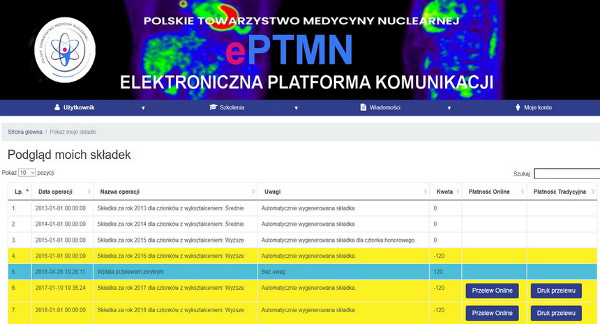This screenshot has width=600, height=324.
Task: Click Składka za rok 2014 row text
Action: pos(170,224)
